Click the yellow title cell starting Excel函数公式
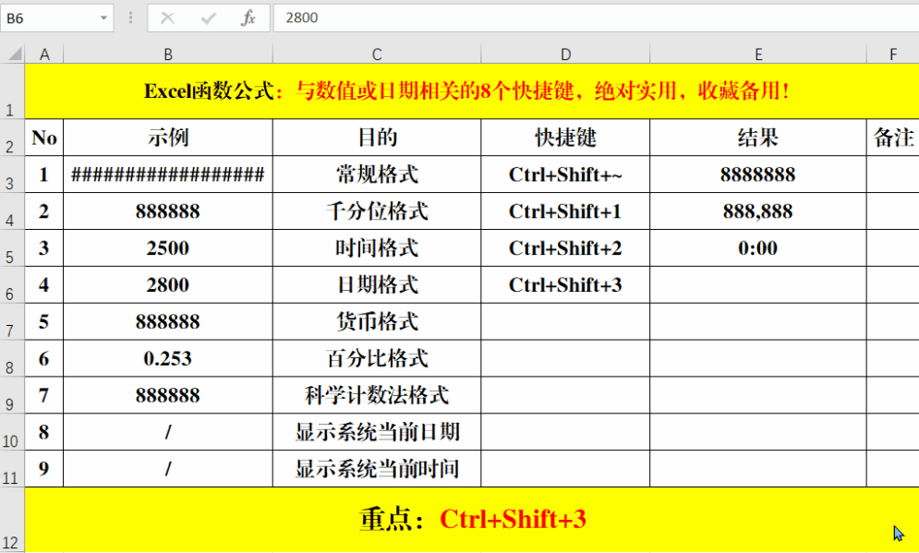The height and width of the screenshot is (553, 919). tap(472, 90)
